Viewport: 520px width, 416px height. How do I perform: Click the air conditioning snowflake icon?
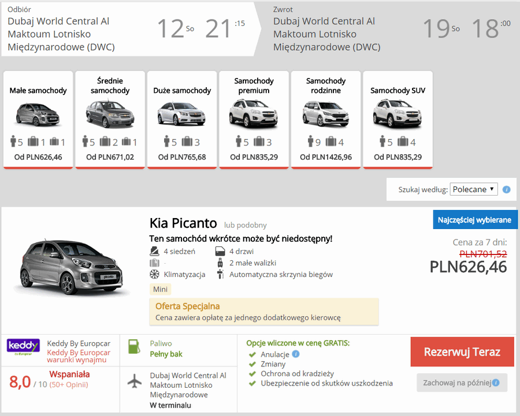click(154, 274)
